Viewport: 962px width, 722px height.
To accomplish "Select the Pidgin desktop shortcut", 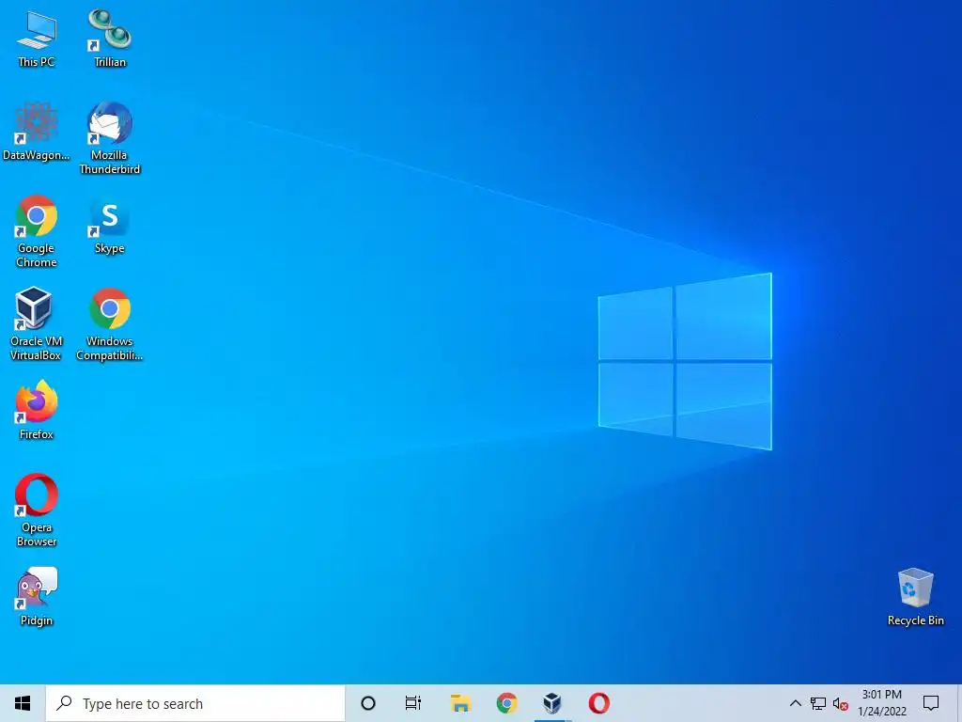I will click(x=37, y=597).
